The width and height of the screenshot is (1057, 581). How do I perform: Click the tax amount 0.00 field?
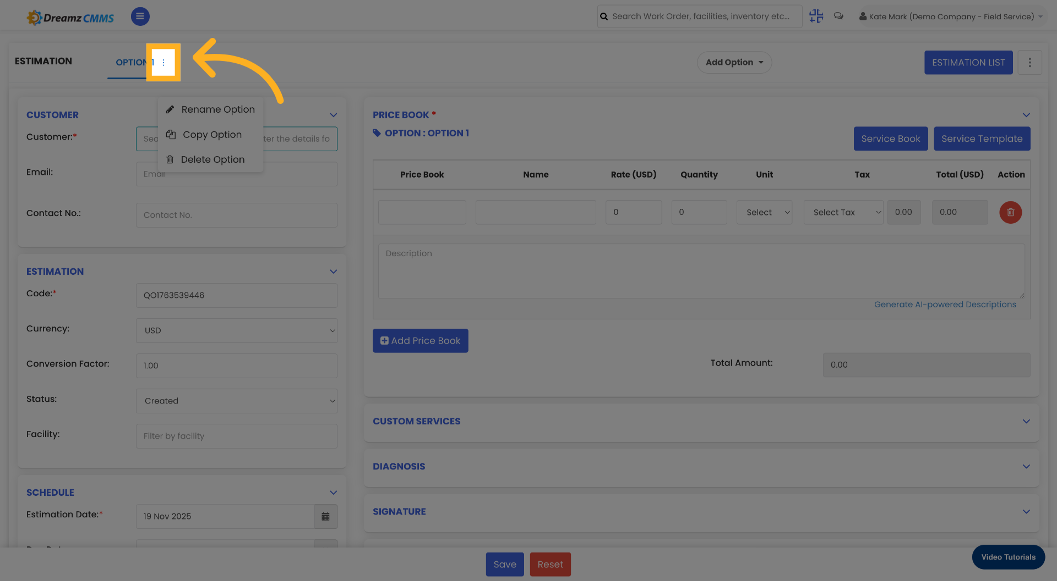click(x=904, y=212)
